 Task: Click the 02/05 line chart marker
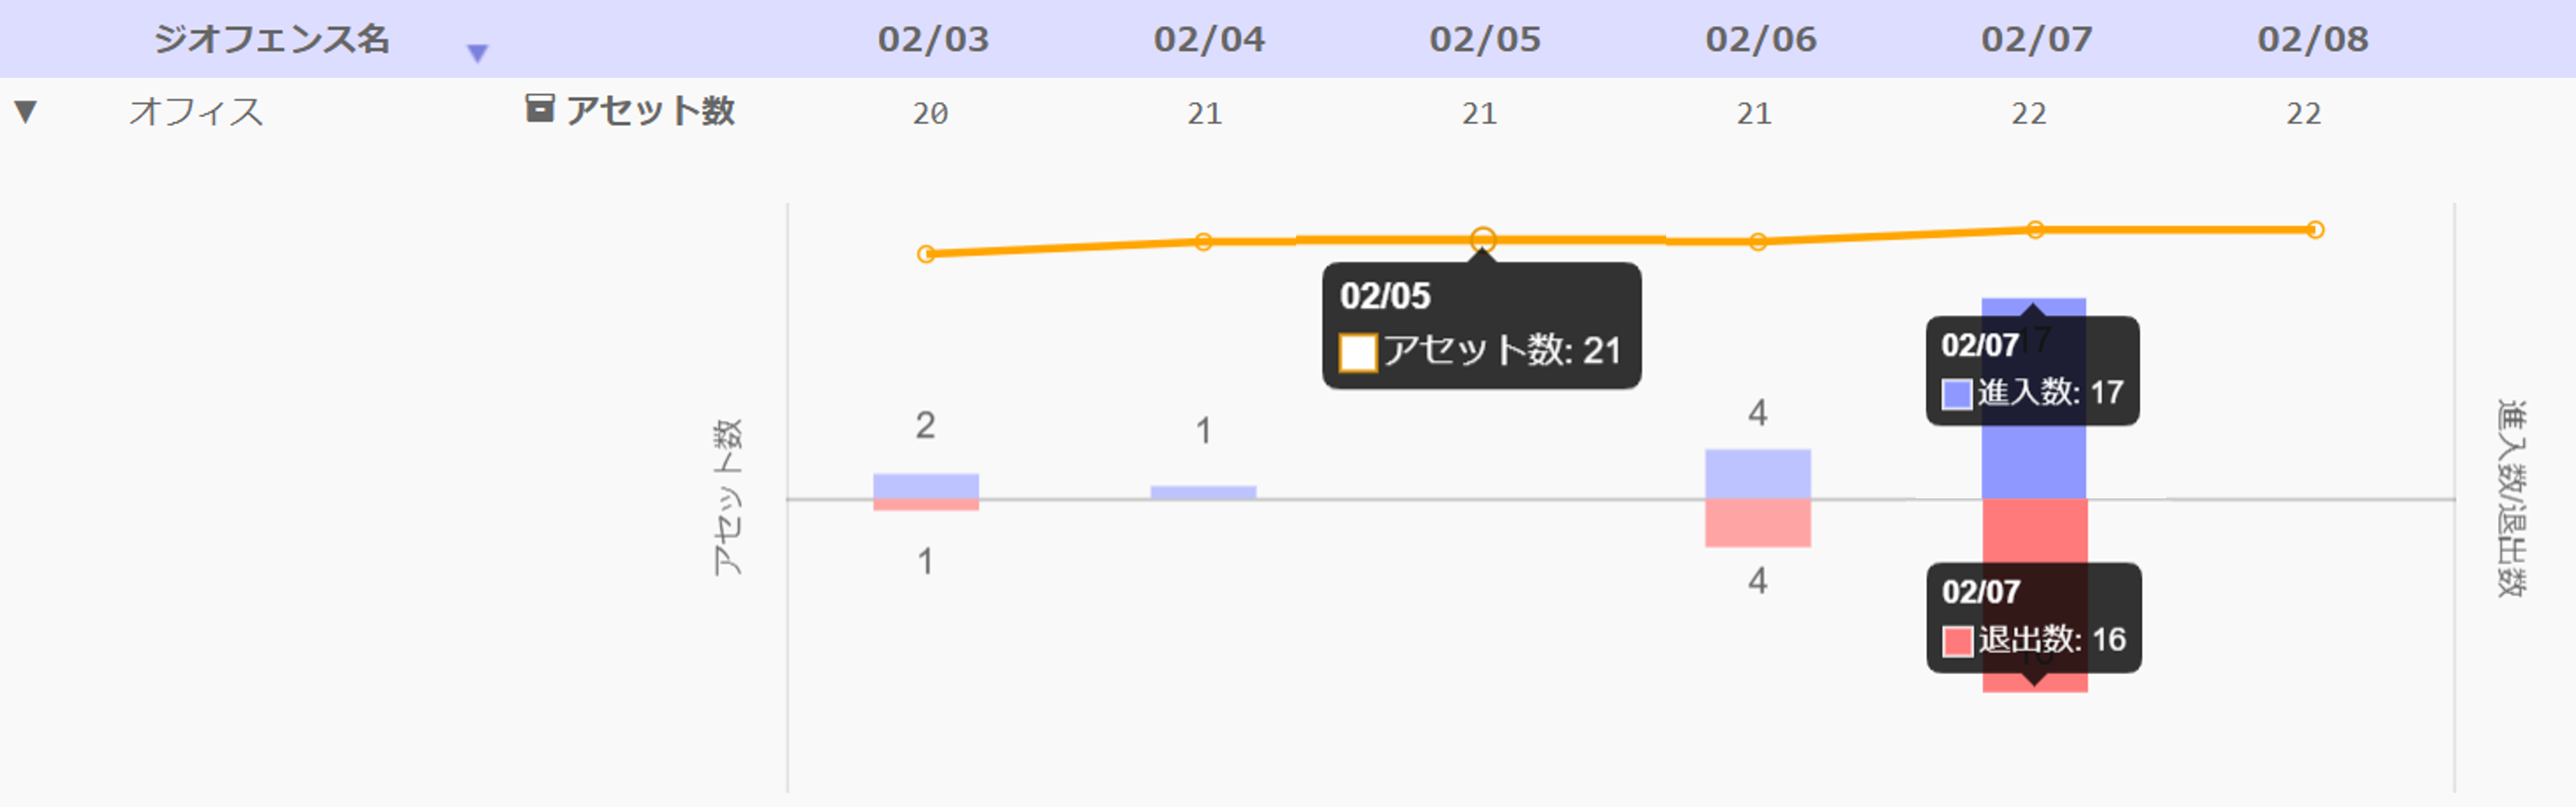(1483, 240)
